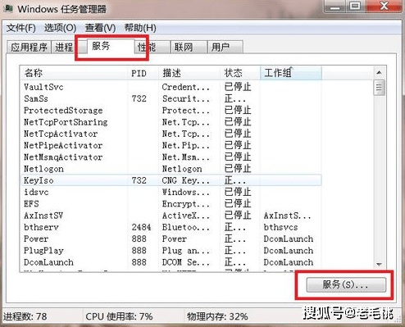Select the VaultSvc service row
Viewport: 405px width, 327px height.
click(x=171, y=87)
